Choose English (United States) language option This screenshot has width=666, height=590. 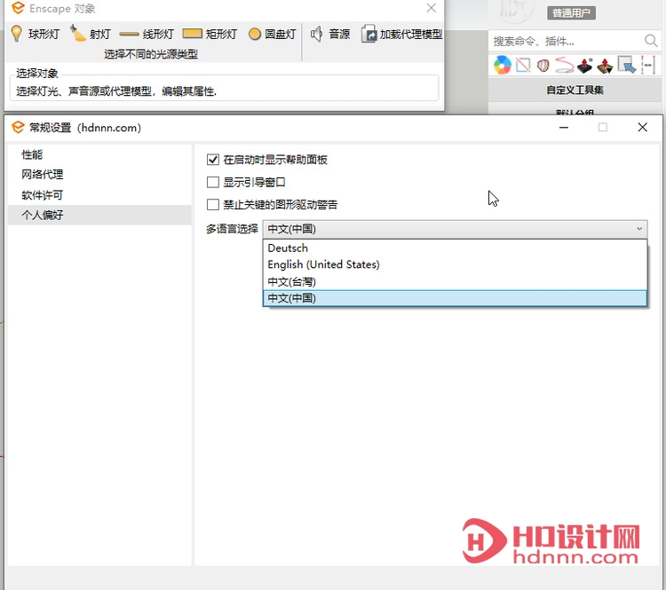[455, 264]
